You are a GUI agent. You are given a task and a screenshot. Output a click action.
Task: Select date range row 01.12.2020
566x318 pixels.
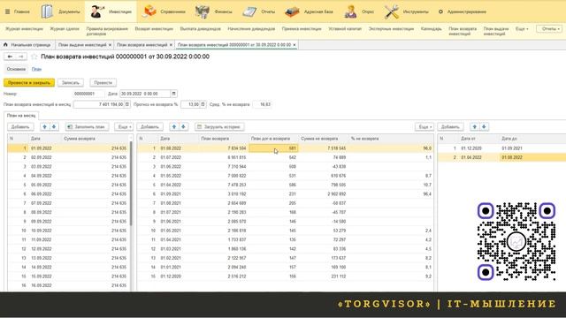pyautogui.click(x=501, y=148)
